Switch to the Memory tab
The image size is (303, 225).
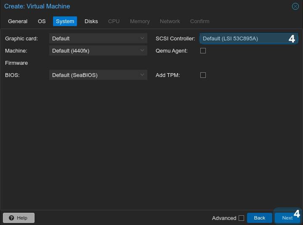pyautogui.click(x=140, y=21)
